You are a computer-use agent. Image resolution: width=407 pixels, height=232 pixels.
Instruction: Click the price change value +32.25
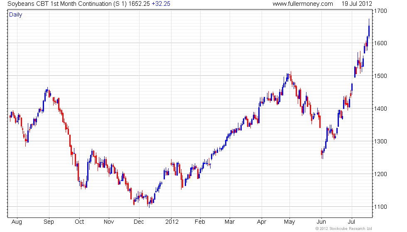click(x=161, y=4)
